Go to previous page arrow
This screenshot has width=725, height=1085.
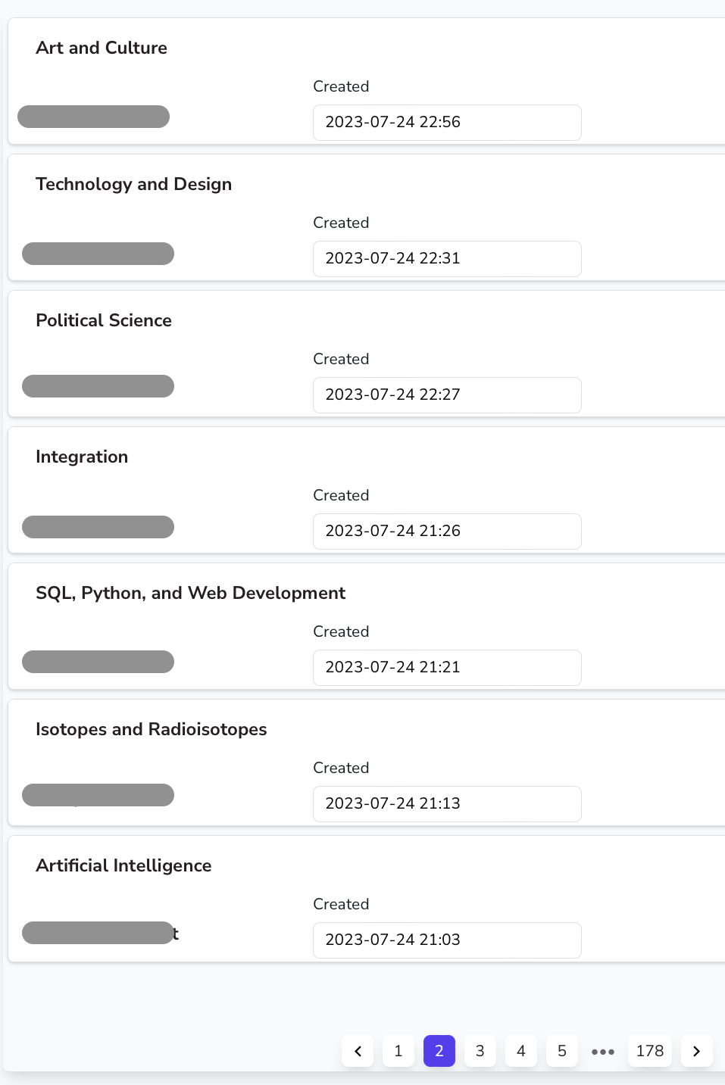coord(358,1051)
